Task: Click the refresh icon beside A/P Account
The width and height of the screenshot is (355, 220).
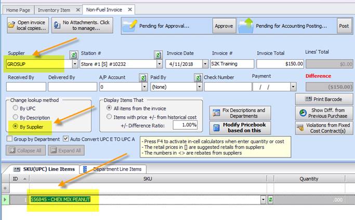Action: (x=143, y=77)
